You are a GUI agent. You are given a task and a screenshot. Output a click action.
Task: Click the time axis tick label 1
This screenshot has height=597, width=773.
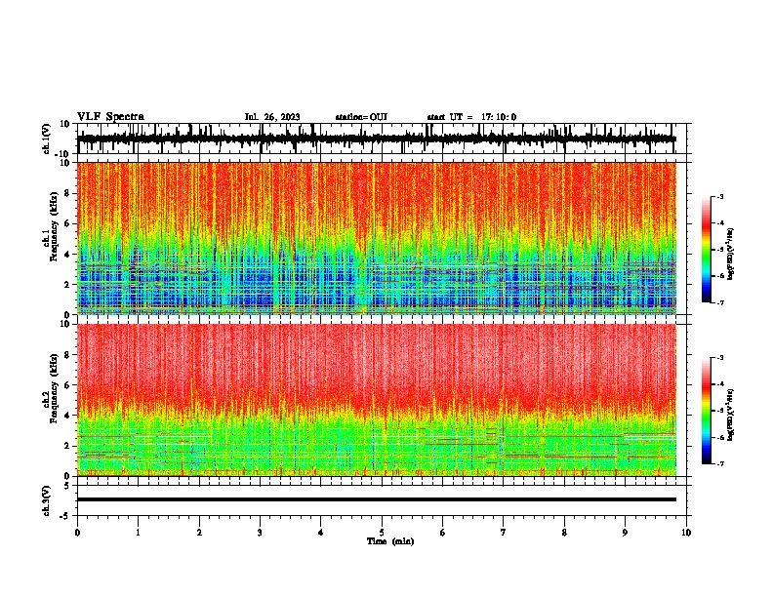(138, 533)
